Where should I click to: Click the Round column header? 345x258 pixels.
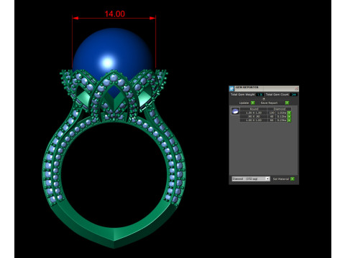[x=254, y=109]
